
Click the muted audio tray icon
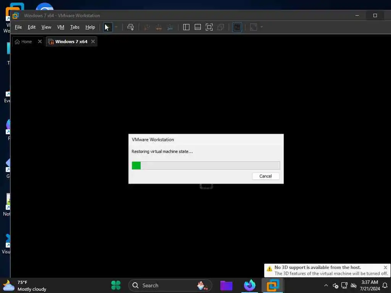click(x=335, y=285)
